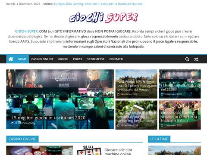Click the home icon in navigation bar
The image size is (207, 155).
11,59
